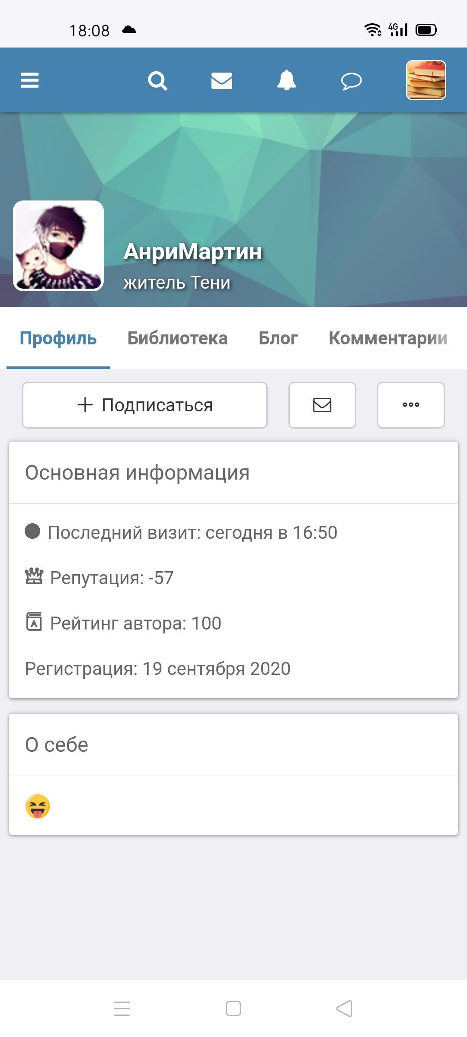Switch to the Библиотека tab
The height and width of the screenshot is (1037, 467).
[177, 338]
